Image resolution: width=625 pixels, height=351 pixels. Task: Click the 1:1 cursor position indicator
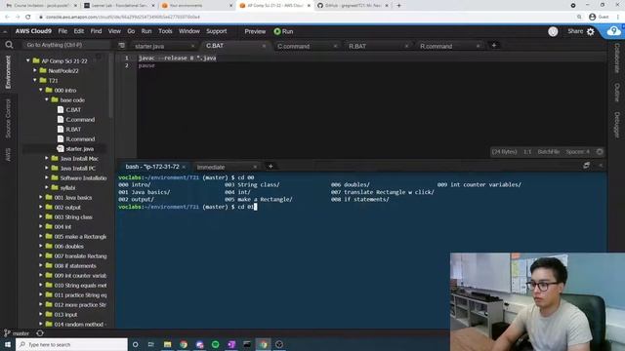tap(527, 152)
